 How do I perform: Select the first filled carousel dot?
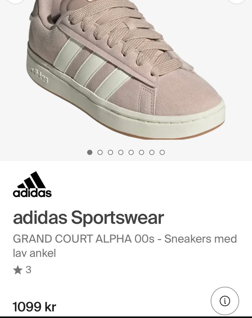coord(90,152)
